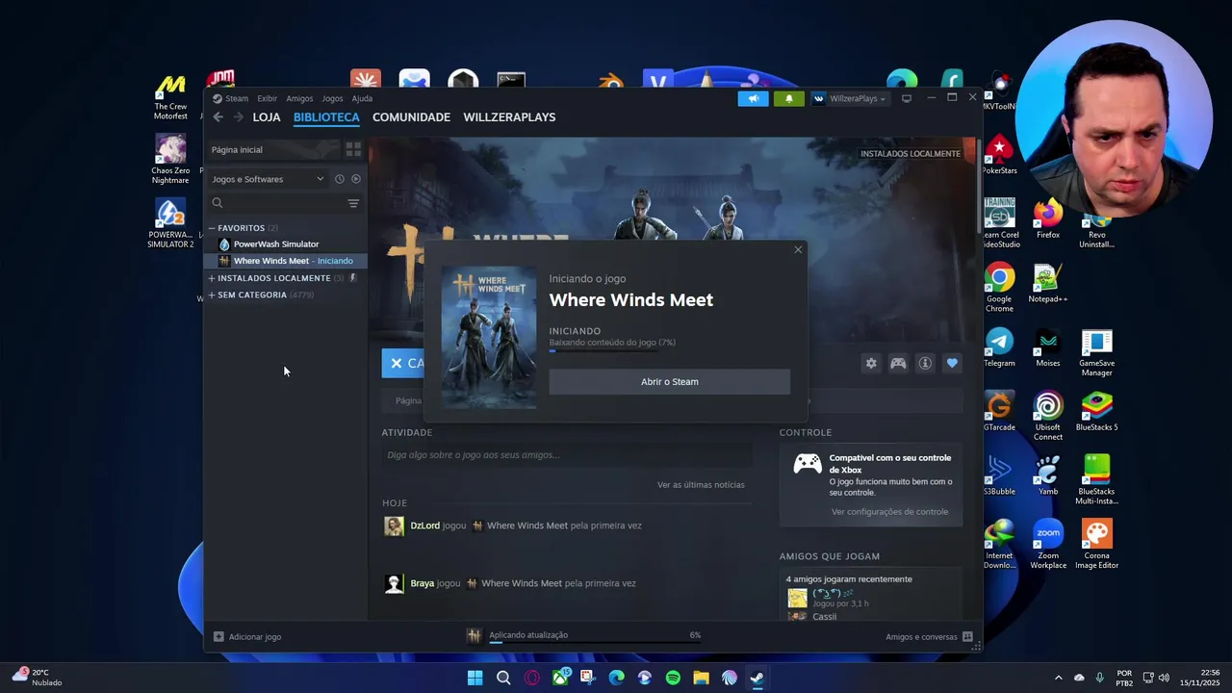Click the activity post text field
Viewport: 1232px width, 693px height.
[567, 455]
